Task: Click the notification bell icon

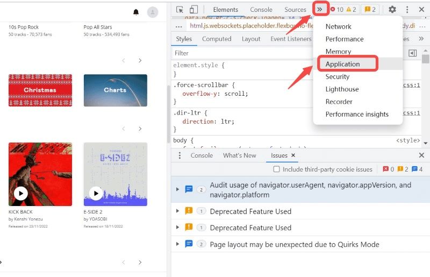Action: coord(136,12)
